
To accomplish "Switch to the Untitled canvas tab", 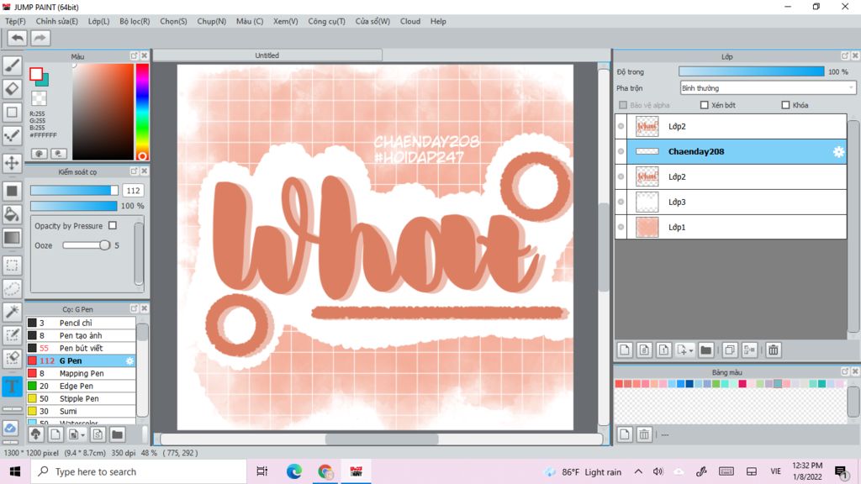I will 267,55.
